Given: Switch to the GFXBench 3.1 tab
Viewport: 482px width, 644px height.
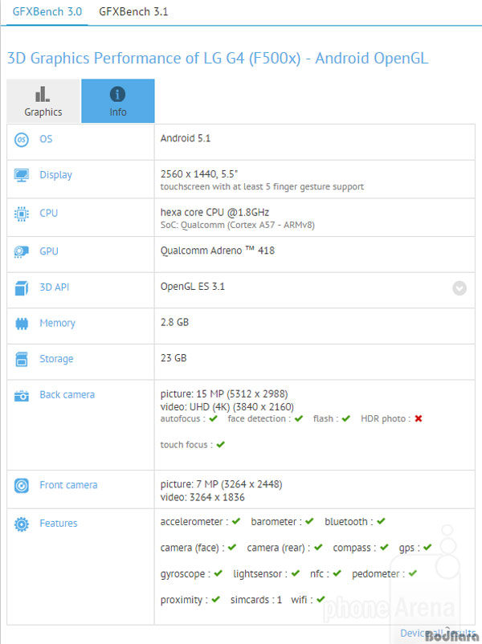Looking at the screenshot, I should coord(133,11).
